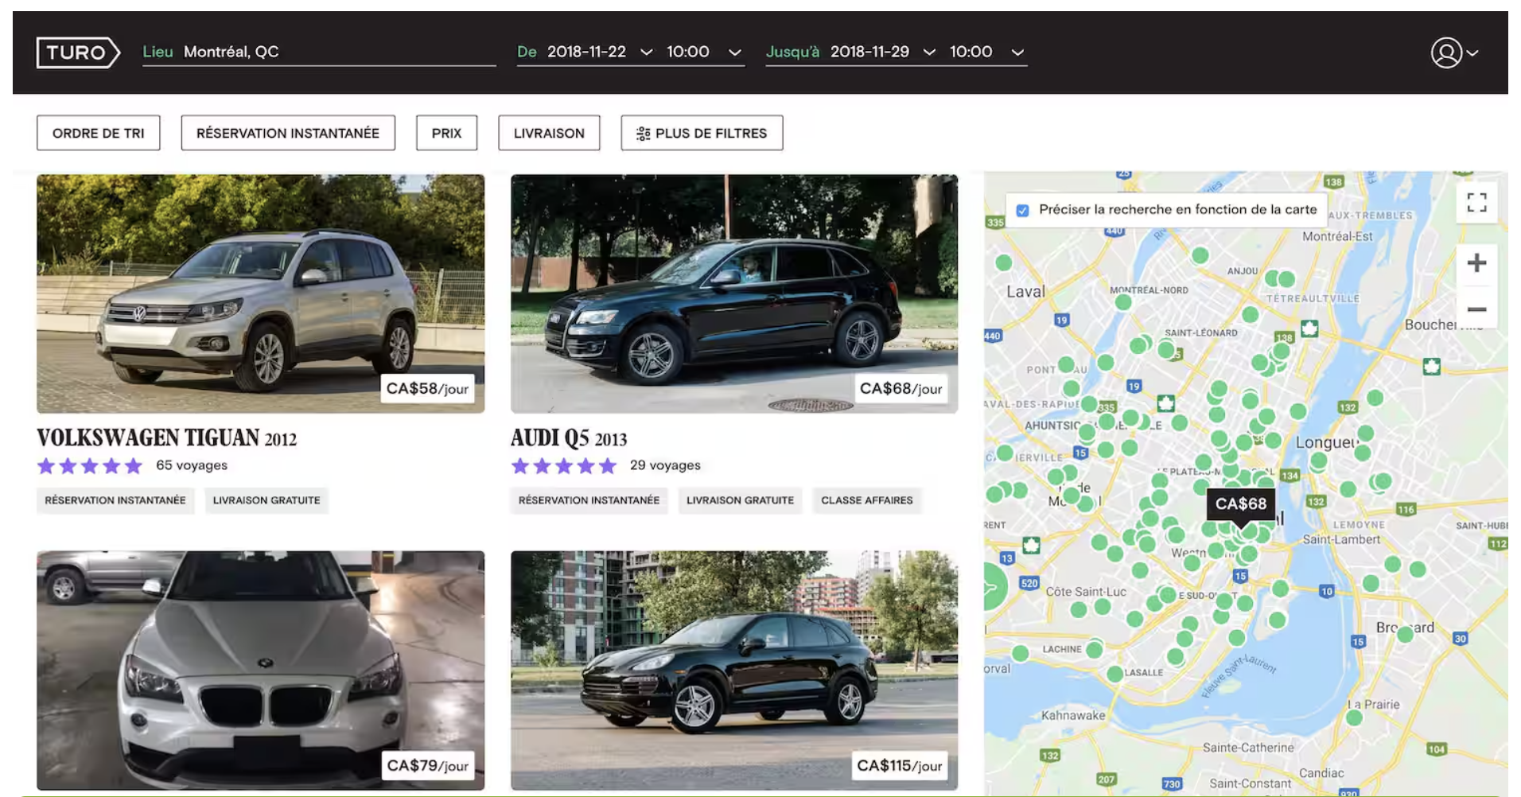1521x797 pixels.
Task: Enter fullscreen map view
Action: [1476, 203]
